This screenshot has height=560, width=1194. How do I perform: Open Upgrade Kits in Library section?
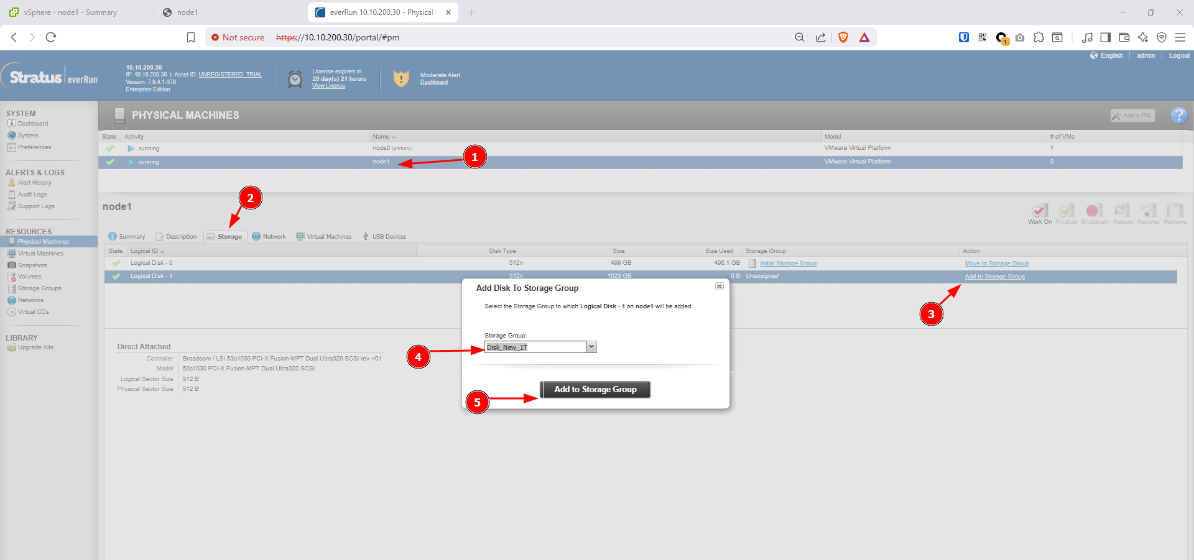pyautogui.click(x=35, y=347)
